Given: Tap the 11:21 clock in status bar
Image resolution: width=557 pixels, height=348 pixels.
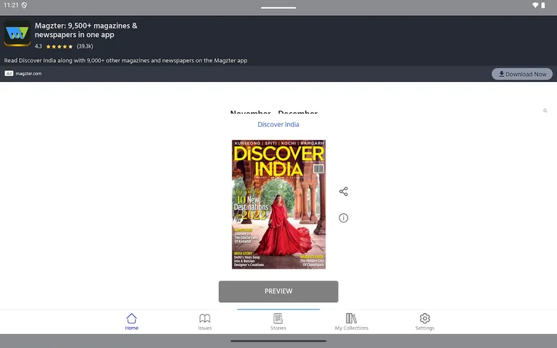Looking at the screenshot, I should tap(11, 5).
